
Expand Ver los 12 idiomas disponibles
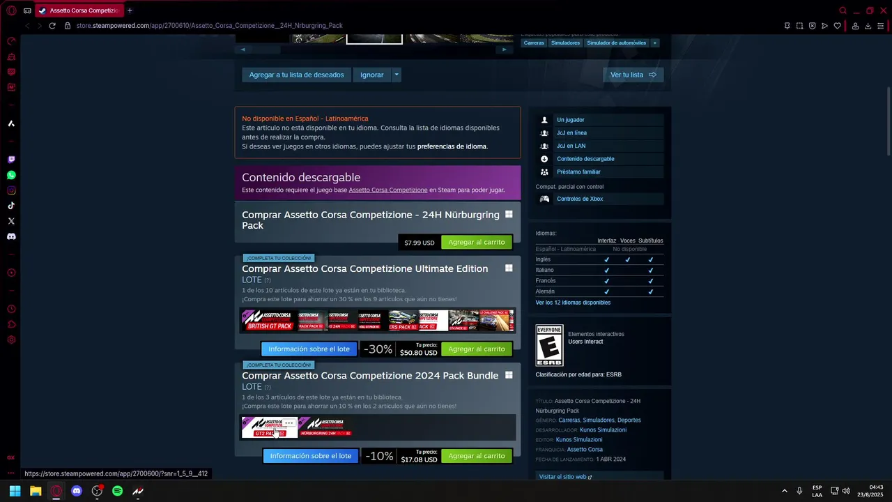tap(573, 303)
